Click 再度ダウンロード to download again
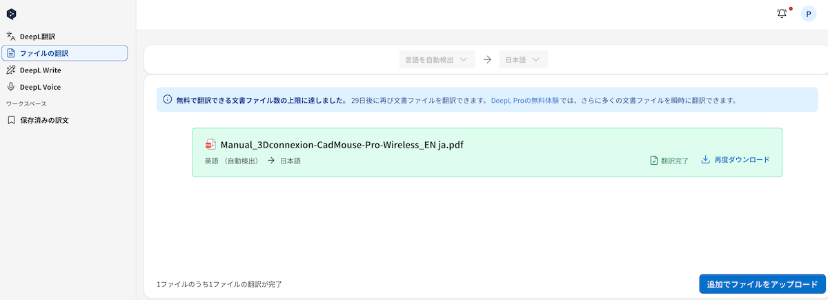The height and width of the screenshot is (300, 828). pyautogui.click(x=736, y=160)
